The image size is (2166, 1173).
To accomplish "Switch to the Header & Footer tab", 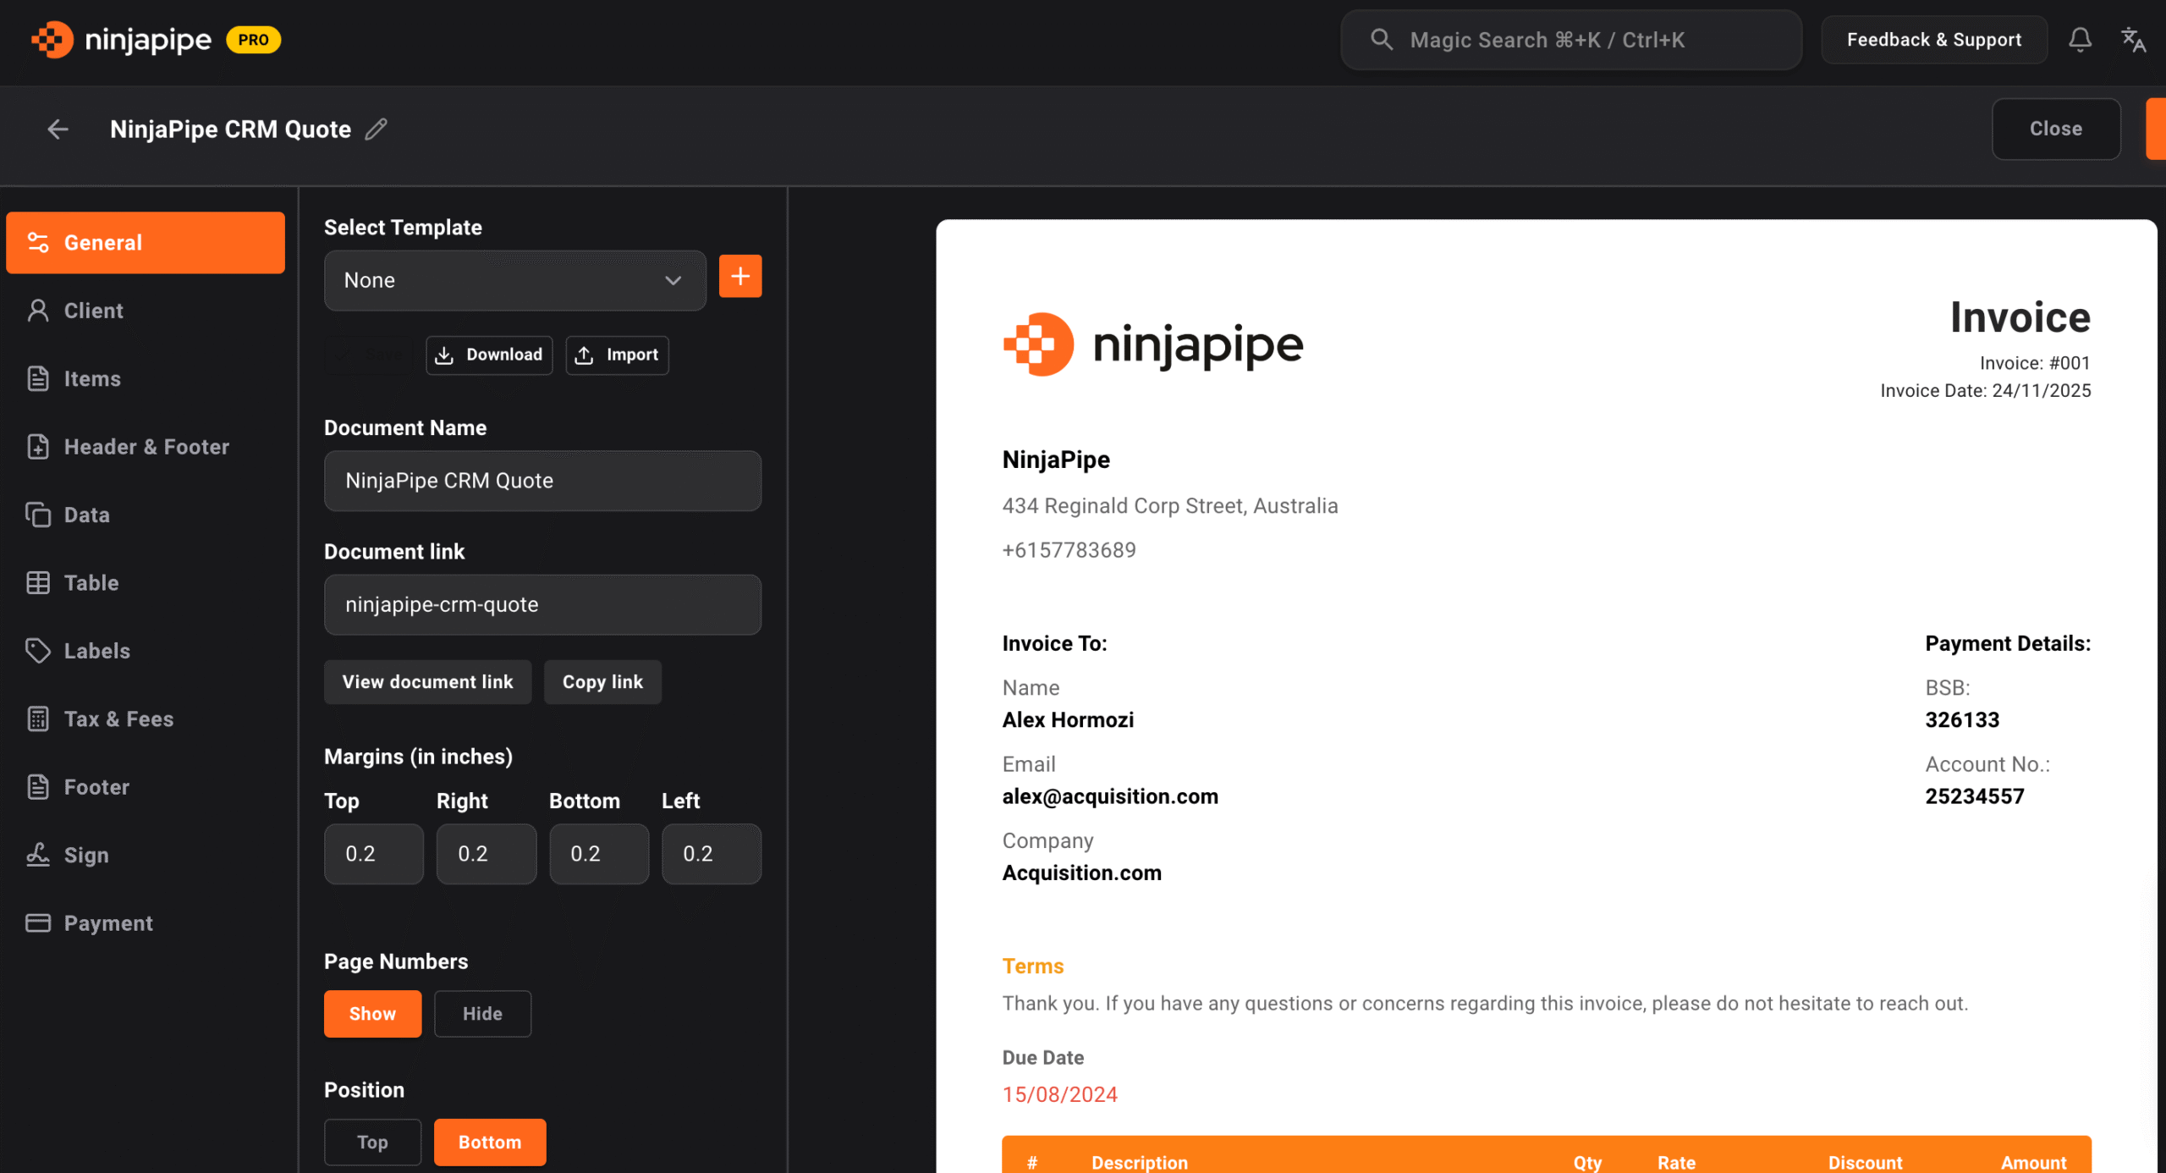I will pos(146,447).
